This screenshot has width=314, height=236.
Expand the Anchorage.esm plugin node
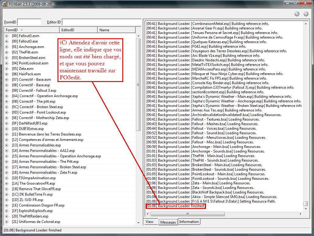(x=7, y=47)
